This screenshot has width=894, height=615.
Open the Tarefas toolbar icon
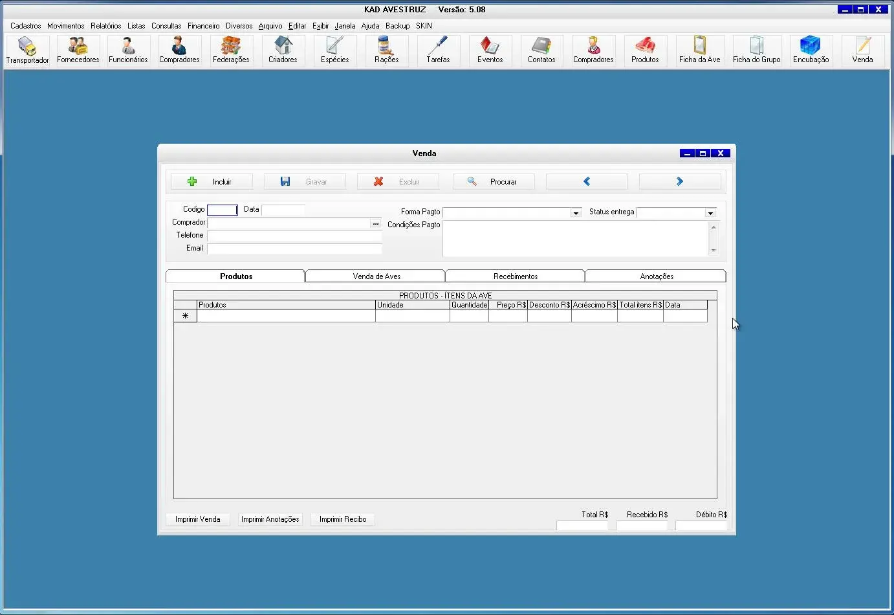(438, 50)
